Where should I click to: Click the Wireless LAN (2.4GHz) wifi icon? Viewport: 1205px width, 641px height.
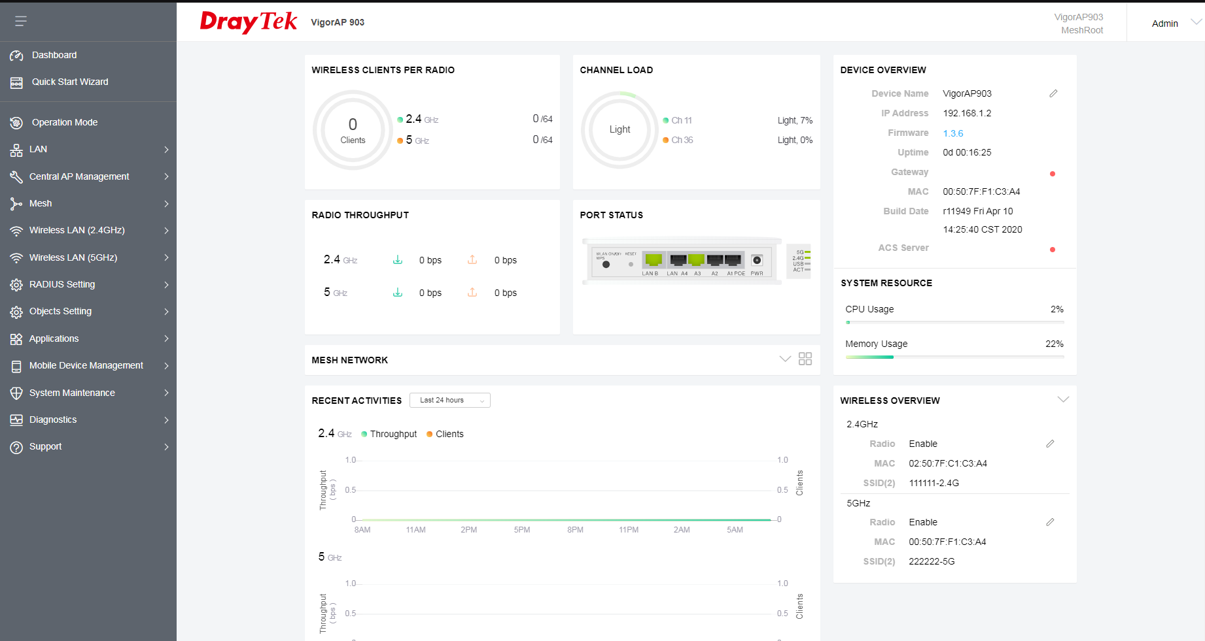pyautogui.click(x=16, y=231)
